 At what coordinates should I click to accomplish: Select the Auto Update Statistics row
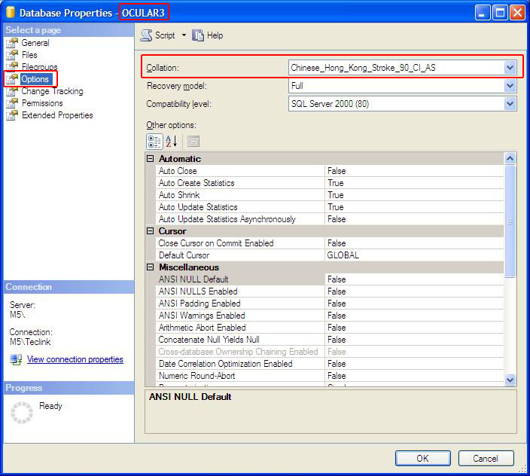330,207
